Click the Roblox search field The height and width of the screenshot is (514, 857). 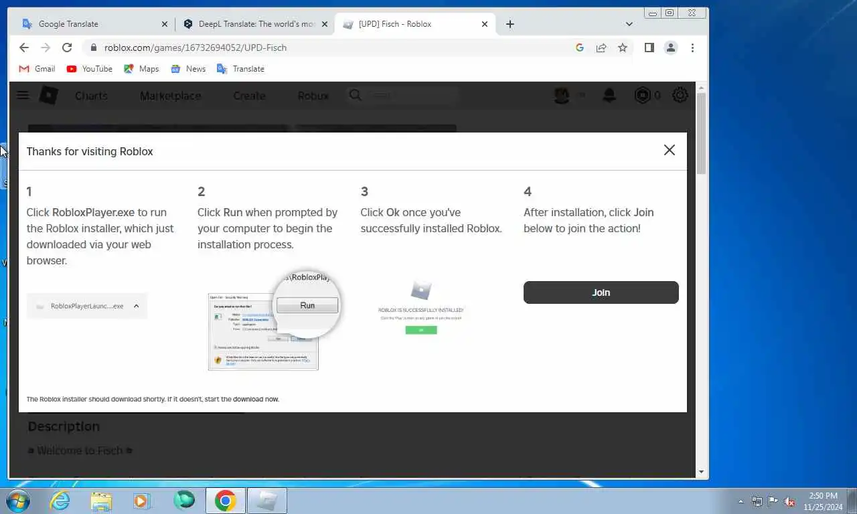pyautogui.click(x=402, y=96)
